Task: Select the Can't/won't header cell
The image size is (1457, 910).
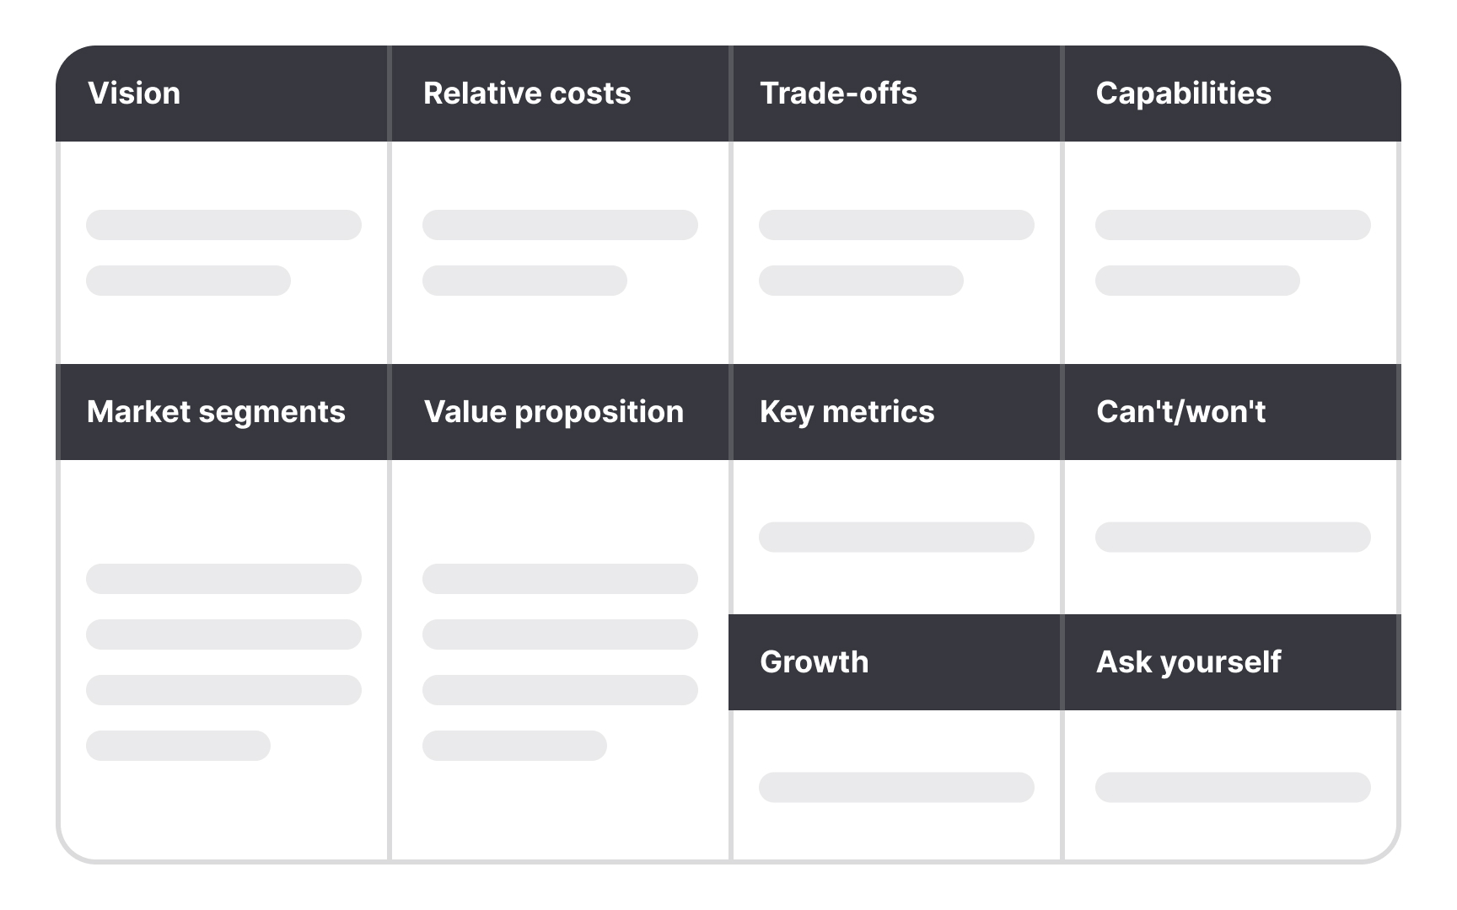Action: (x=1180, y=412)
